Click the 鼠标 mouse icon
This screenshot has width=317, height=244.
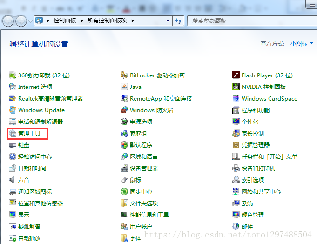click(124, 180)
